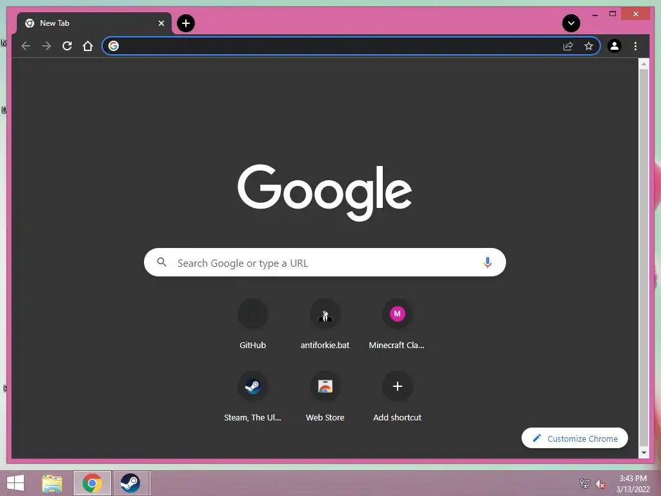
Task: Open File Explorer from taskbar
Action: click(52, 483)
